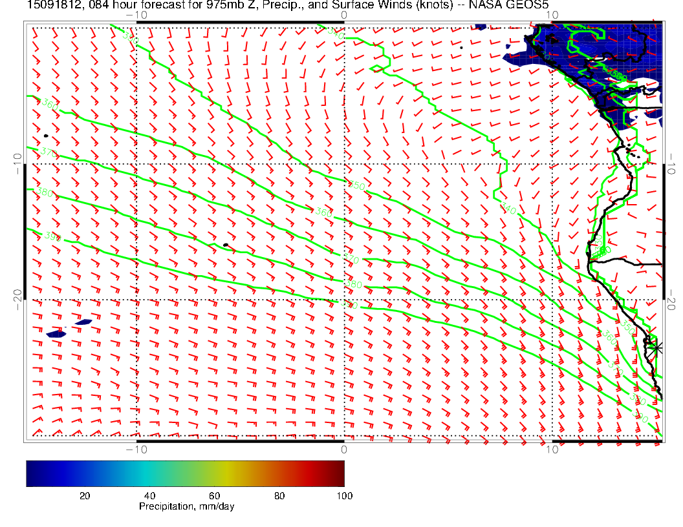This screenshot has width=683, height=527.
Task: Click the upper small blue precipitation patch at lower left
Action: click(83, 322)
